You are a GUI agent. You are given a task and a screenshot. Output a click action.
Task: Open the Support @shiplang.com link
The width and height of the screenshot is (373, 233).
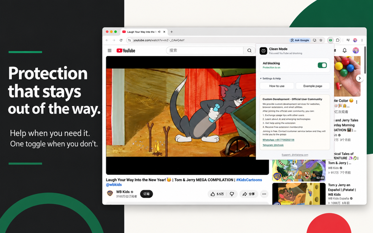[x=295, y=155]
